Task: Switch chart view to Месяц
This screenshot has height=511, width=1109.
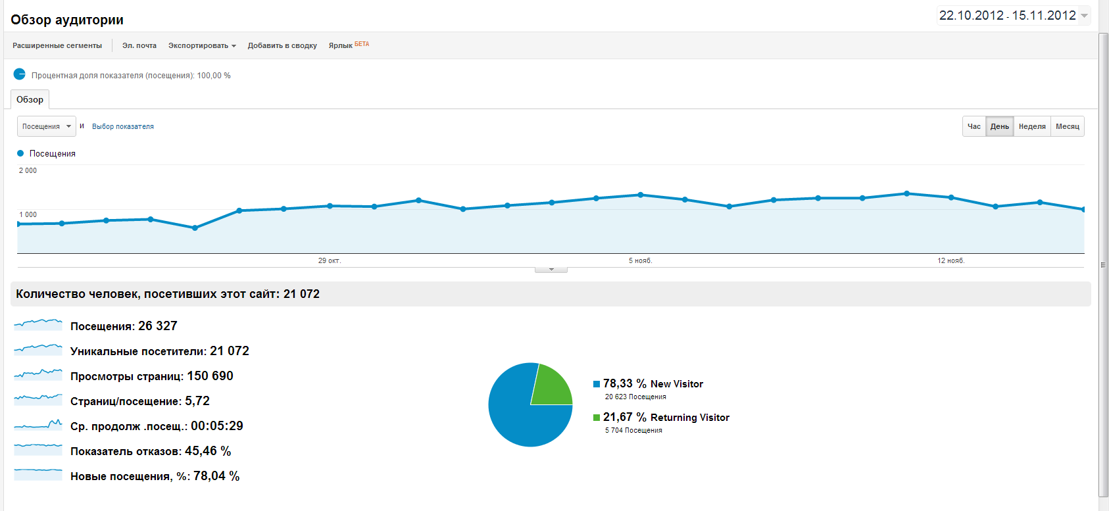Action: 1067,126
